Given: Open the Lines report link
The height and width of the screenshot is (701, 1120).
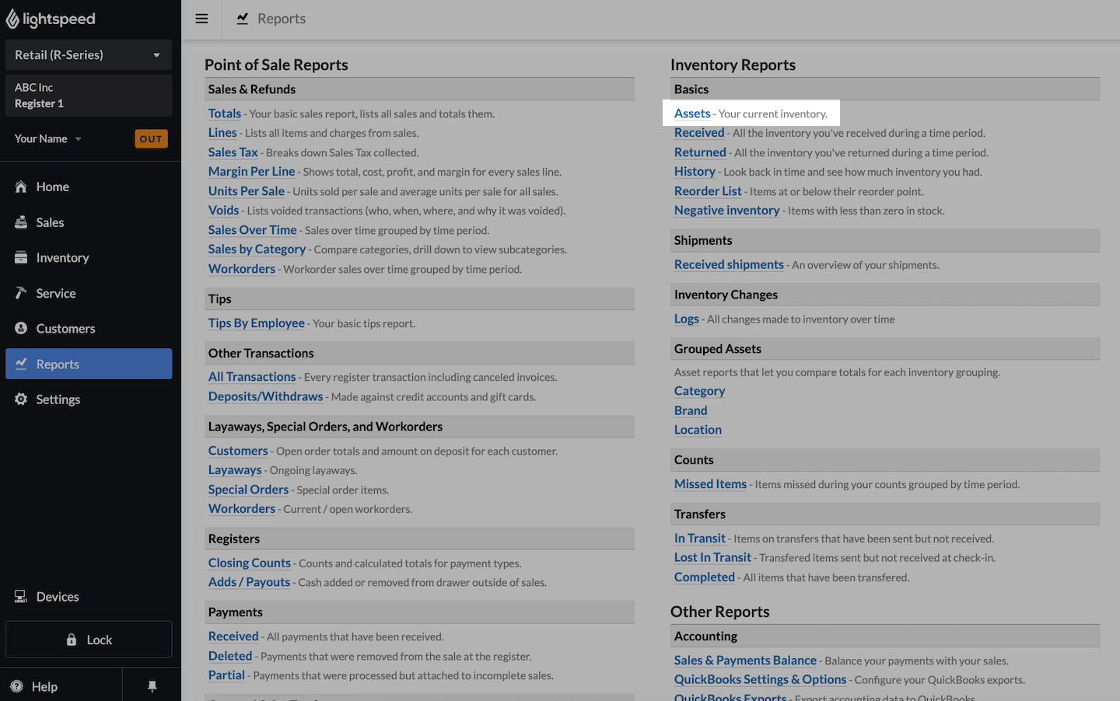Looking at the screenshot, I should coord(222,133).
